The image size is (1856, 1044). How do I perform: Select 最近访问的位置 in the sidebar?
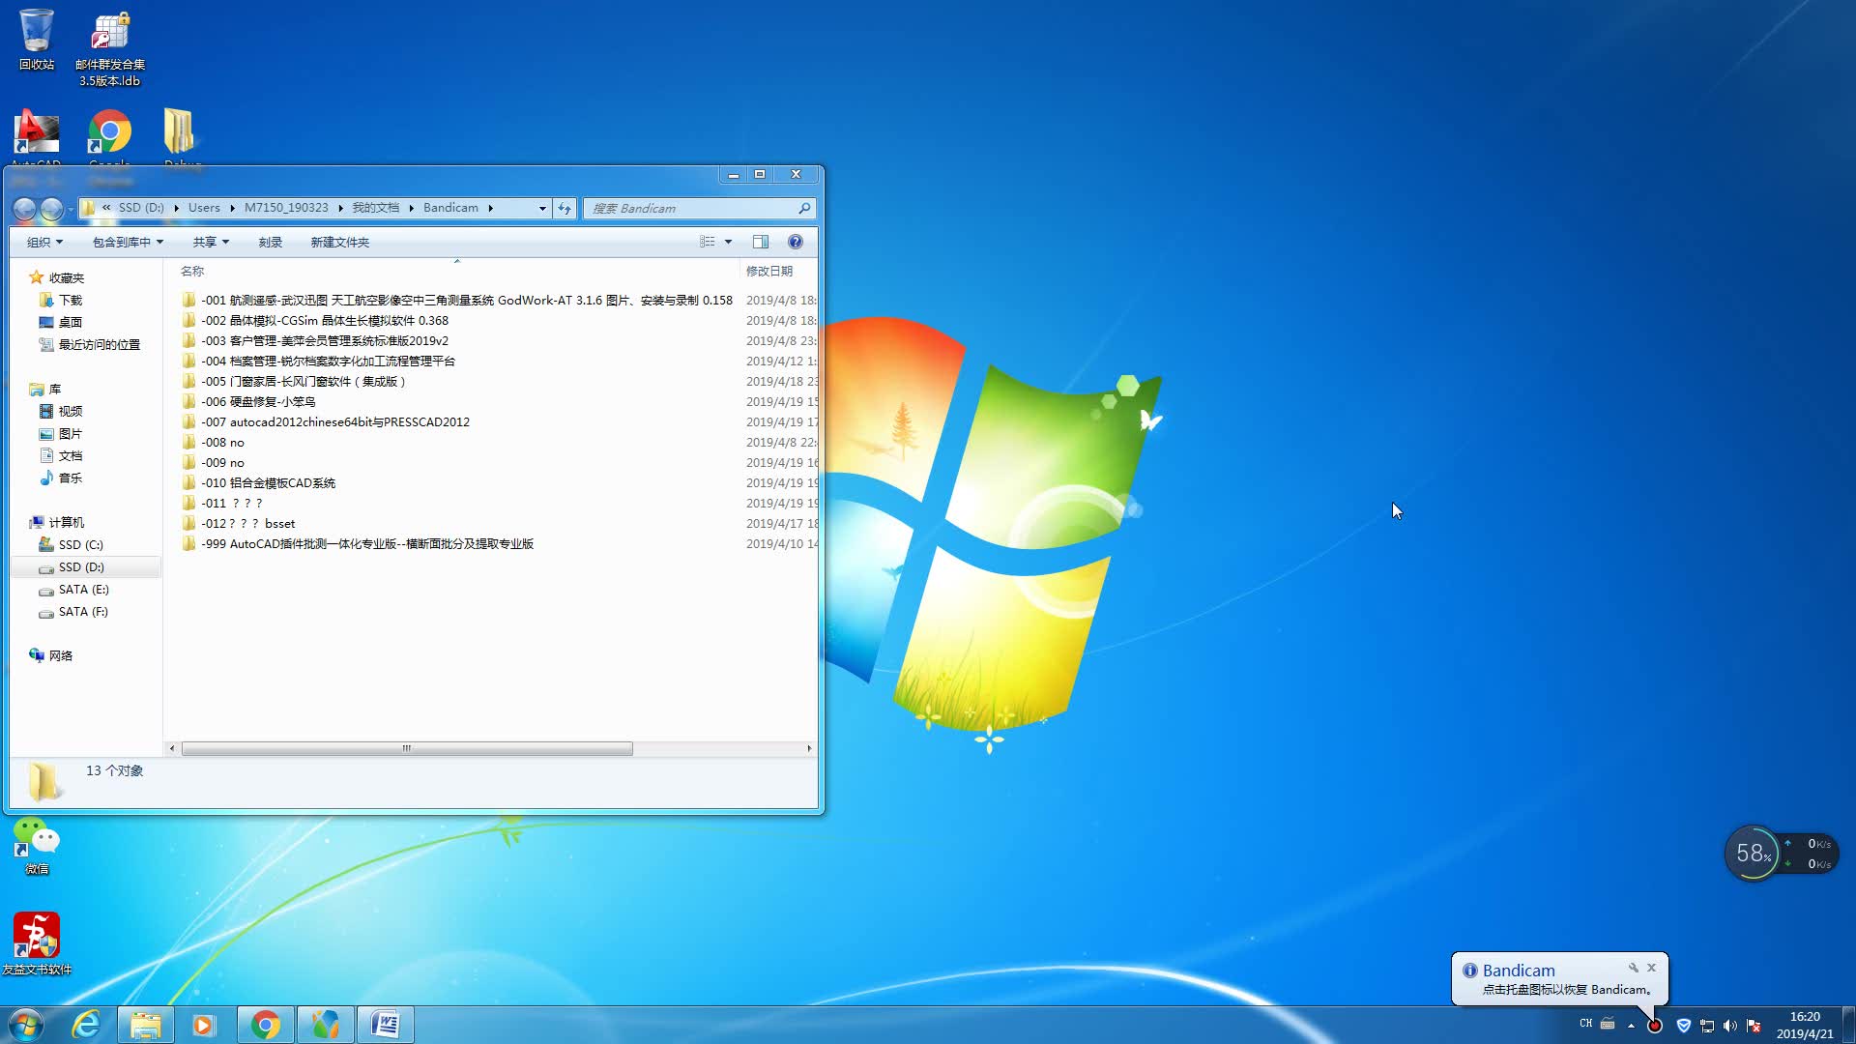pos(90,344)
